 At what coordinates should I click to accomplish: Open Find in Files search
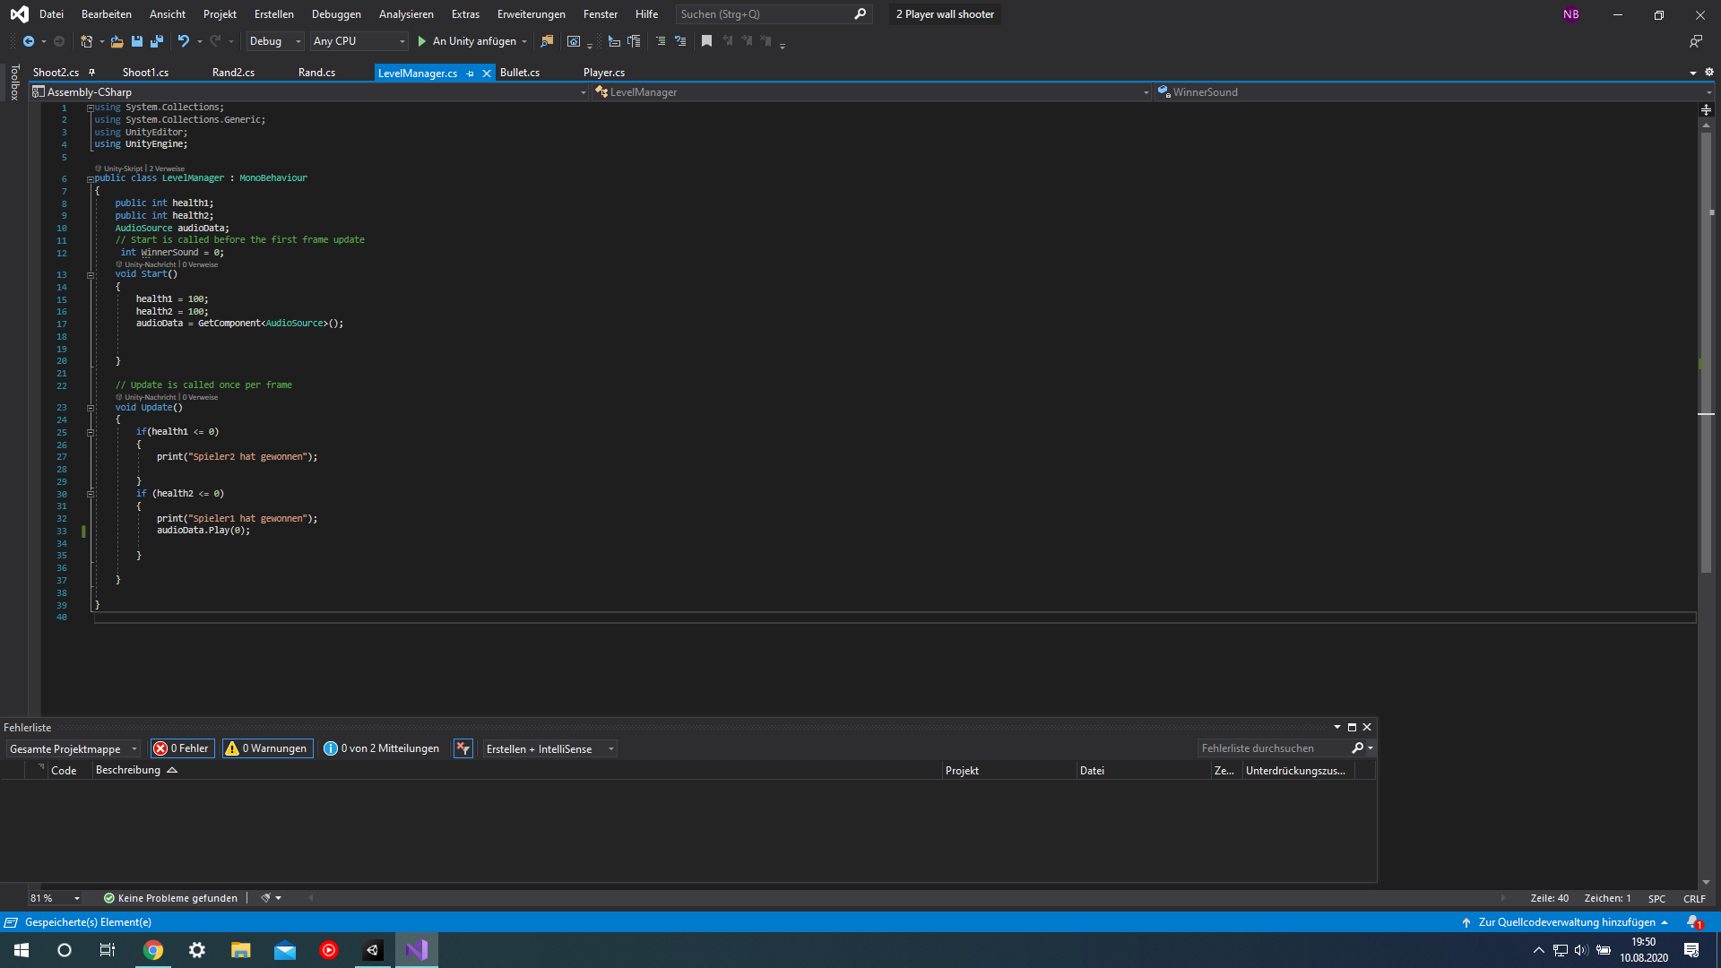click(548, 41)
